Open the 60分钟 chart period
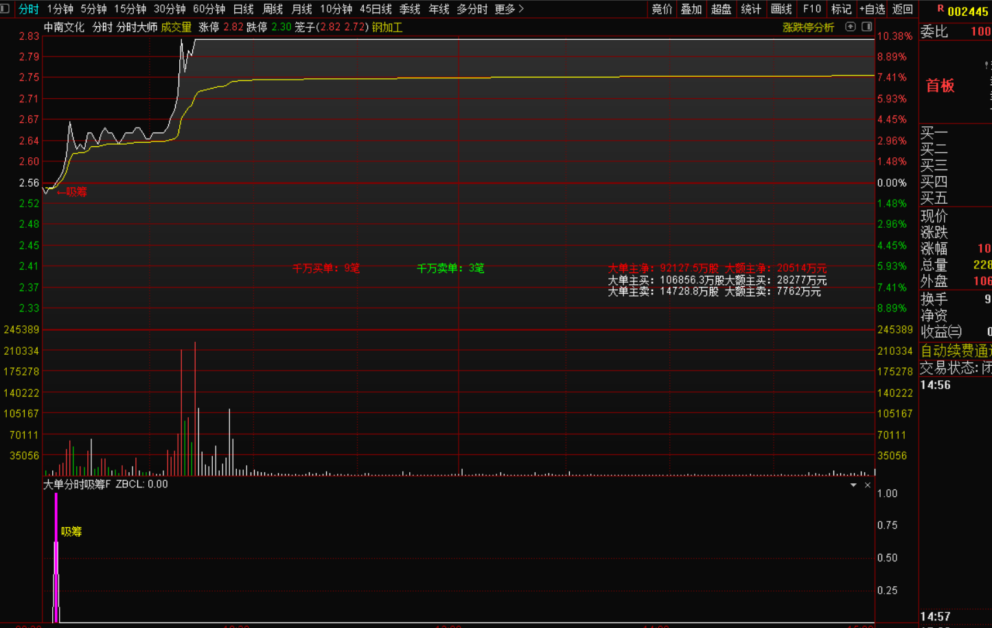The image size is (992, 628). click(209, 9)
